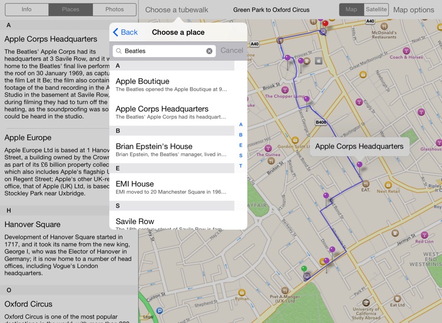Tap the Coach & Horses bar icon
The height and width of the screenshot is (323, 442).
[406, 51]
